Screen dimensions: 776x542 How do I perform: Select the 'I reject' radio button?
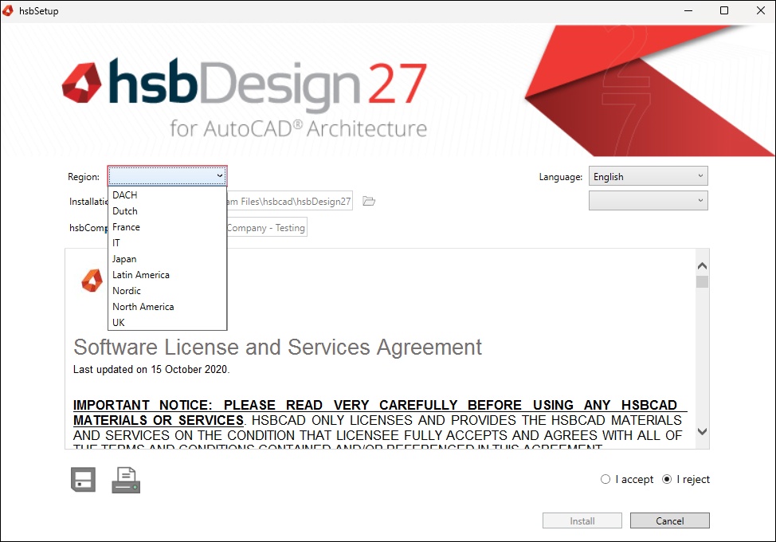(667, 479)
